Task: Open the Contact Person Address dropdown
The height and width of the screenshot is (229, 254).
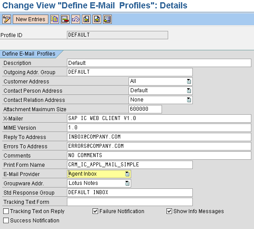Action: click(189, 90)
